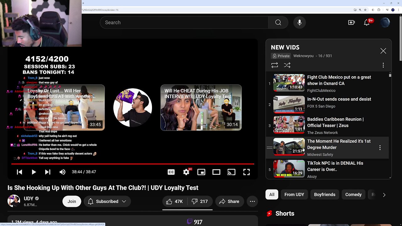Click the Private playlist badge
The height and width of the screenshot is (226, 402).
(281, 56)
